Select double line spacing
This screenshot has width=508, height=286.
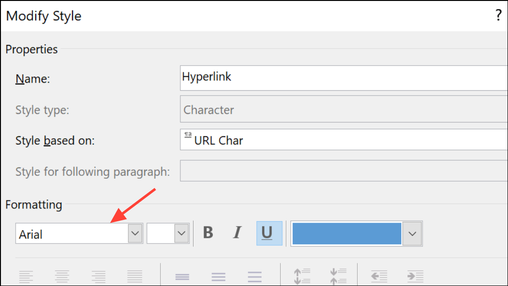(254, 277)
